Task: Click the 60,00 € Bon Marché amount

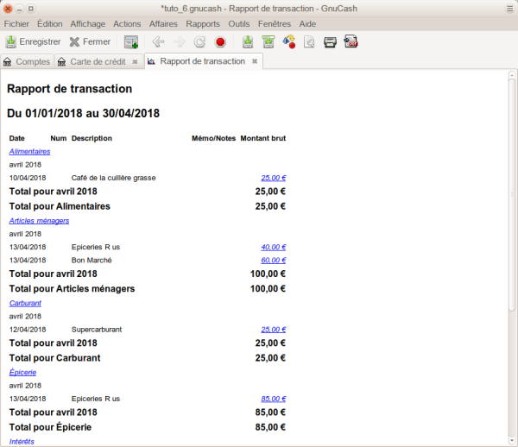Action: 274,261
